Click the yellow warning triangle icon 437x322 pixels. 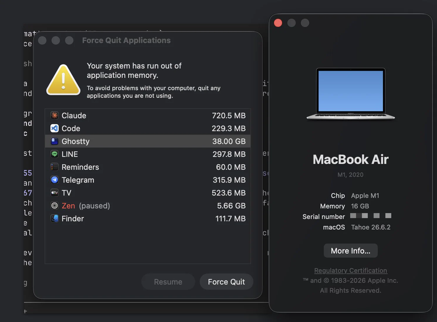(63, 80)
